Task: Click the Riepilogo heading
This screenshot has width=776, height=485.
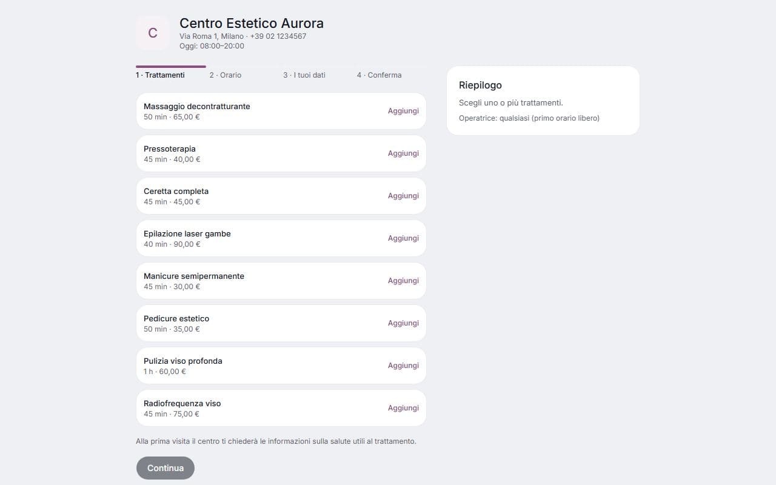Action: (x=480, y=85)
